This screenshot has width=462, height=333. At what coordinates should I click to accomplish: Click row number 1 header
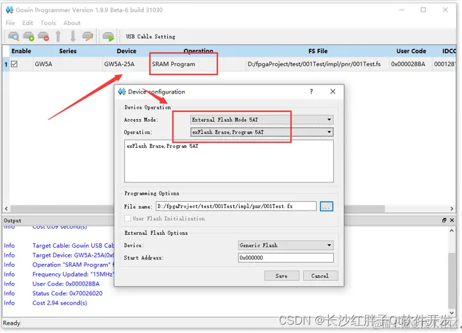pyautogui.click(x=6, y=64)
